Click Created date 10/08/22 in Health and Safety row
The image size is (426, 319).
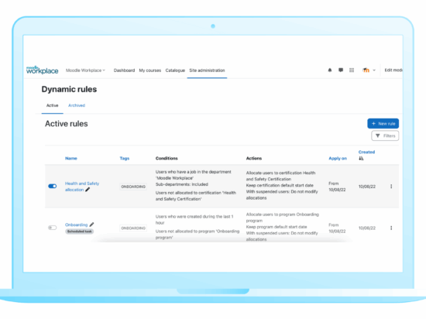(x=367, y=187)
